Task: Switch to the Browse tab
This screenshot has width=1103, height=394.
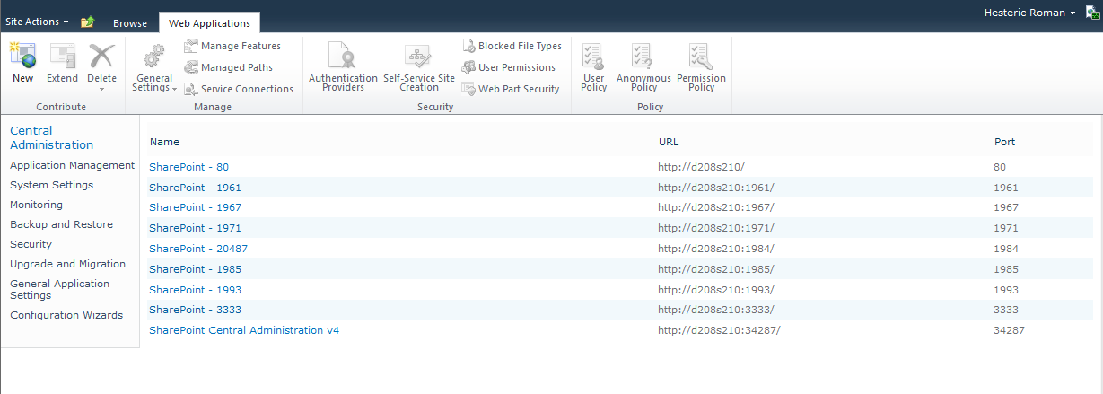Action: (x=130, y=23)
